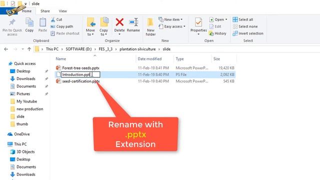Click Select all
The width and height of the screenshot is (320, 180).
point(243,19)
